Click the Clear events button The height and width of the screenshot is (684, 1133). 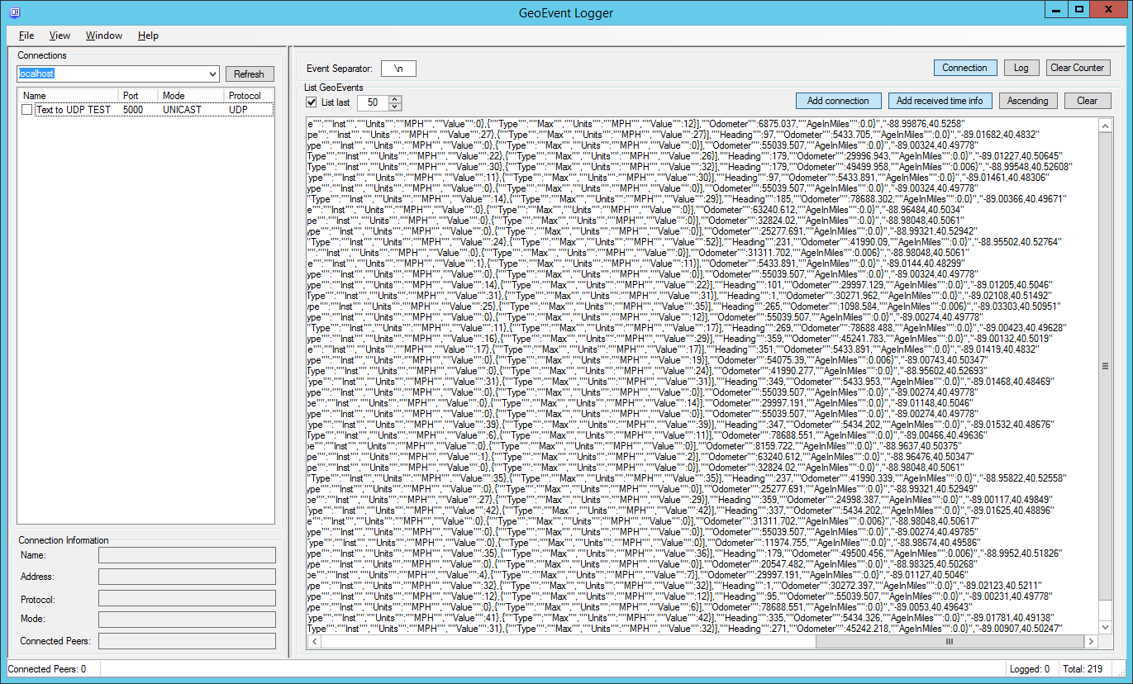point(1087,101)
